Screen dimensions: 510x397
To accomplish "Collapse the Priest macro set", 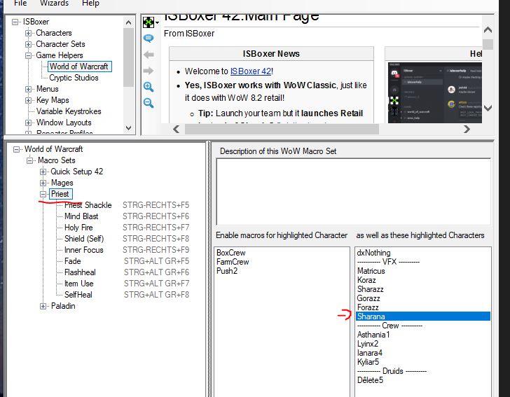I will point(43,194).
